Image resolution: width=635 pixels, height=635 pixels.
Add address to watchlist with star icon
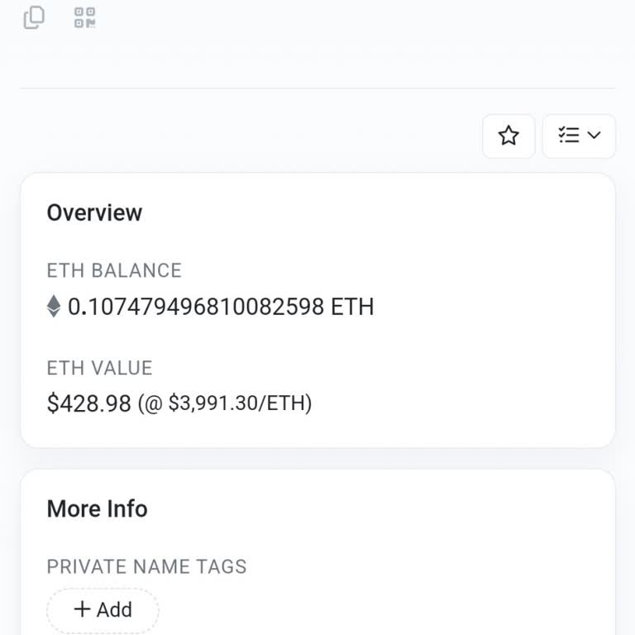click(x=508, y=136)
